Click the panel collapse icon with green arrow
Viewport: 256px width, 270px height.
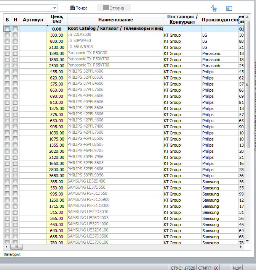[229, 8]
